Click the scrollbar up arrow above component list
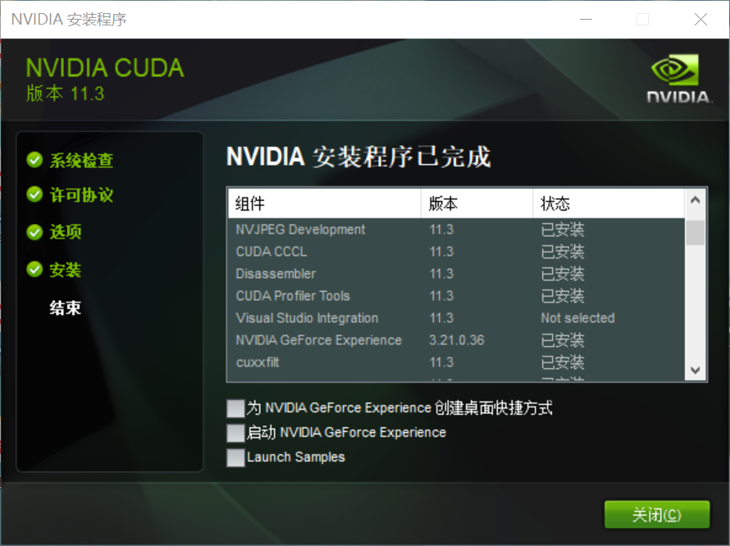The image size is (730, 546). 696,198
